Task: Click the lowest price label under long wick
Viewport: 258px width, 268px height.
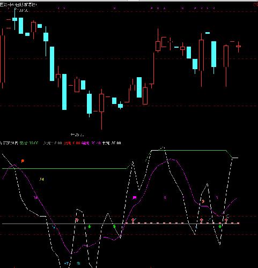Action: (x=77, y=135)
